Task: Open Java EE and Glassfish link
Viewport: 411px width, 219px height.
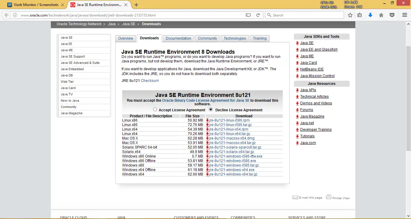Action: [319, 49]
